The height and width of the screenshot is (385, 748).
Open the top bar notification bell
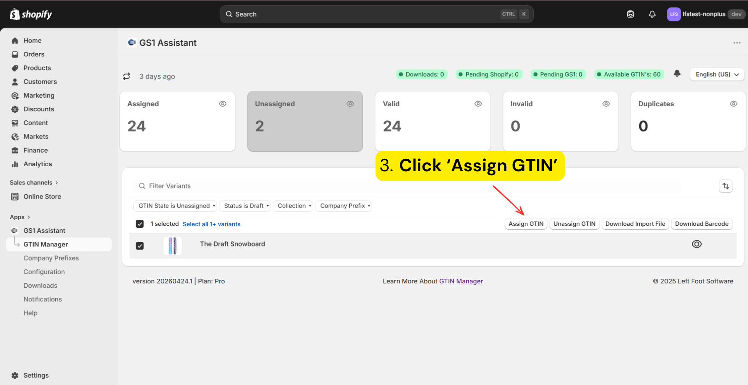point(652,14)
